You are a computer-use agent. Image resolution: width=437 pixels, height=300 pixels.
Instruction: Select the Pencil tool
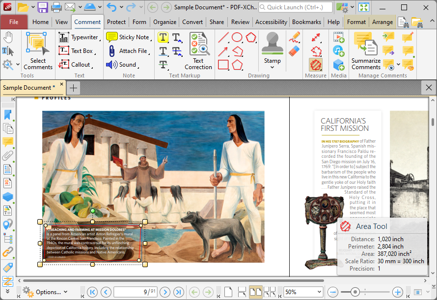(294, 37)
